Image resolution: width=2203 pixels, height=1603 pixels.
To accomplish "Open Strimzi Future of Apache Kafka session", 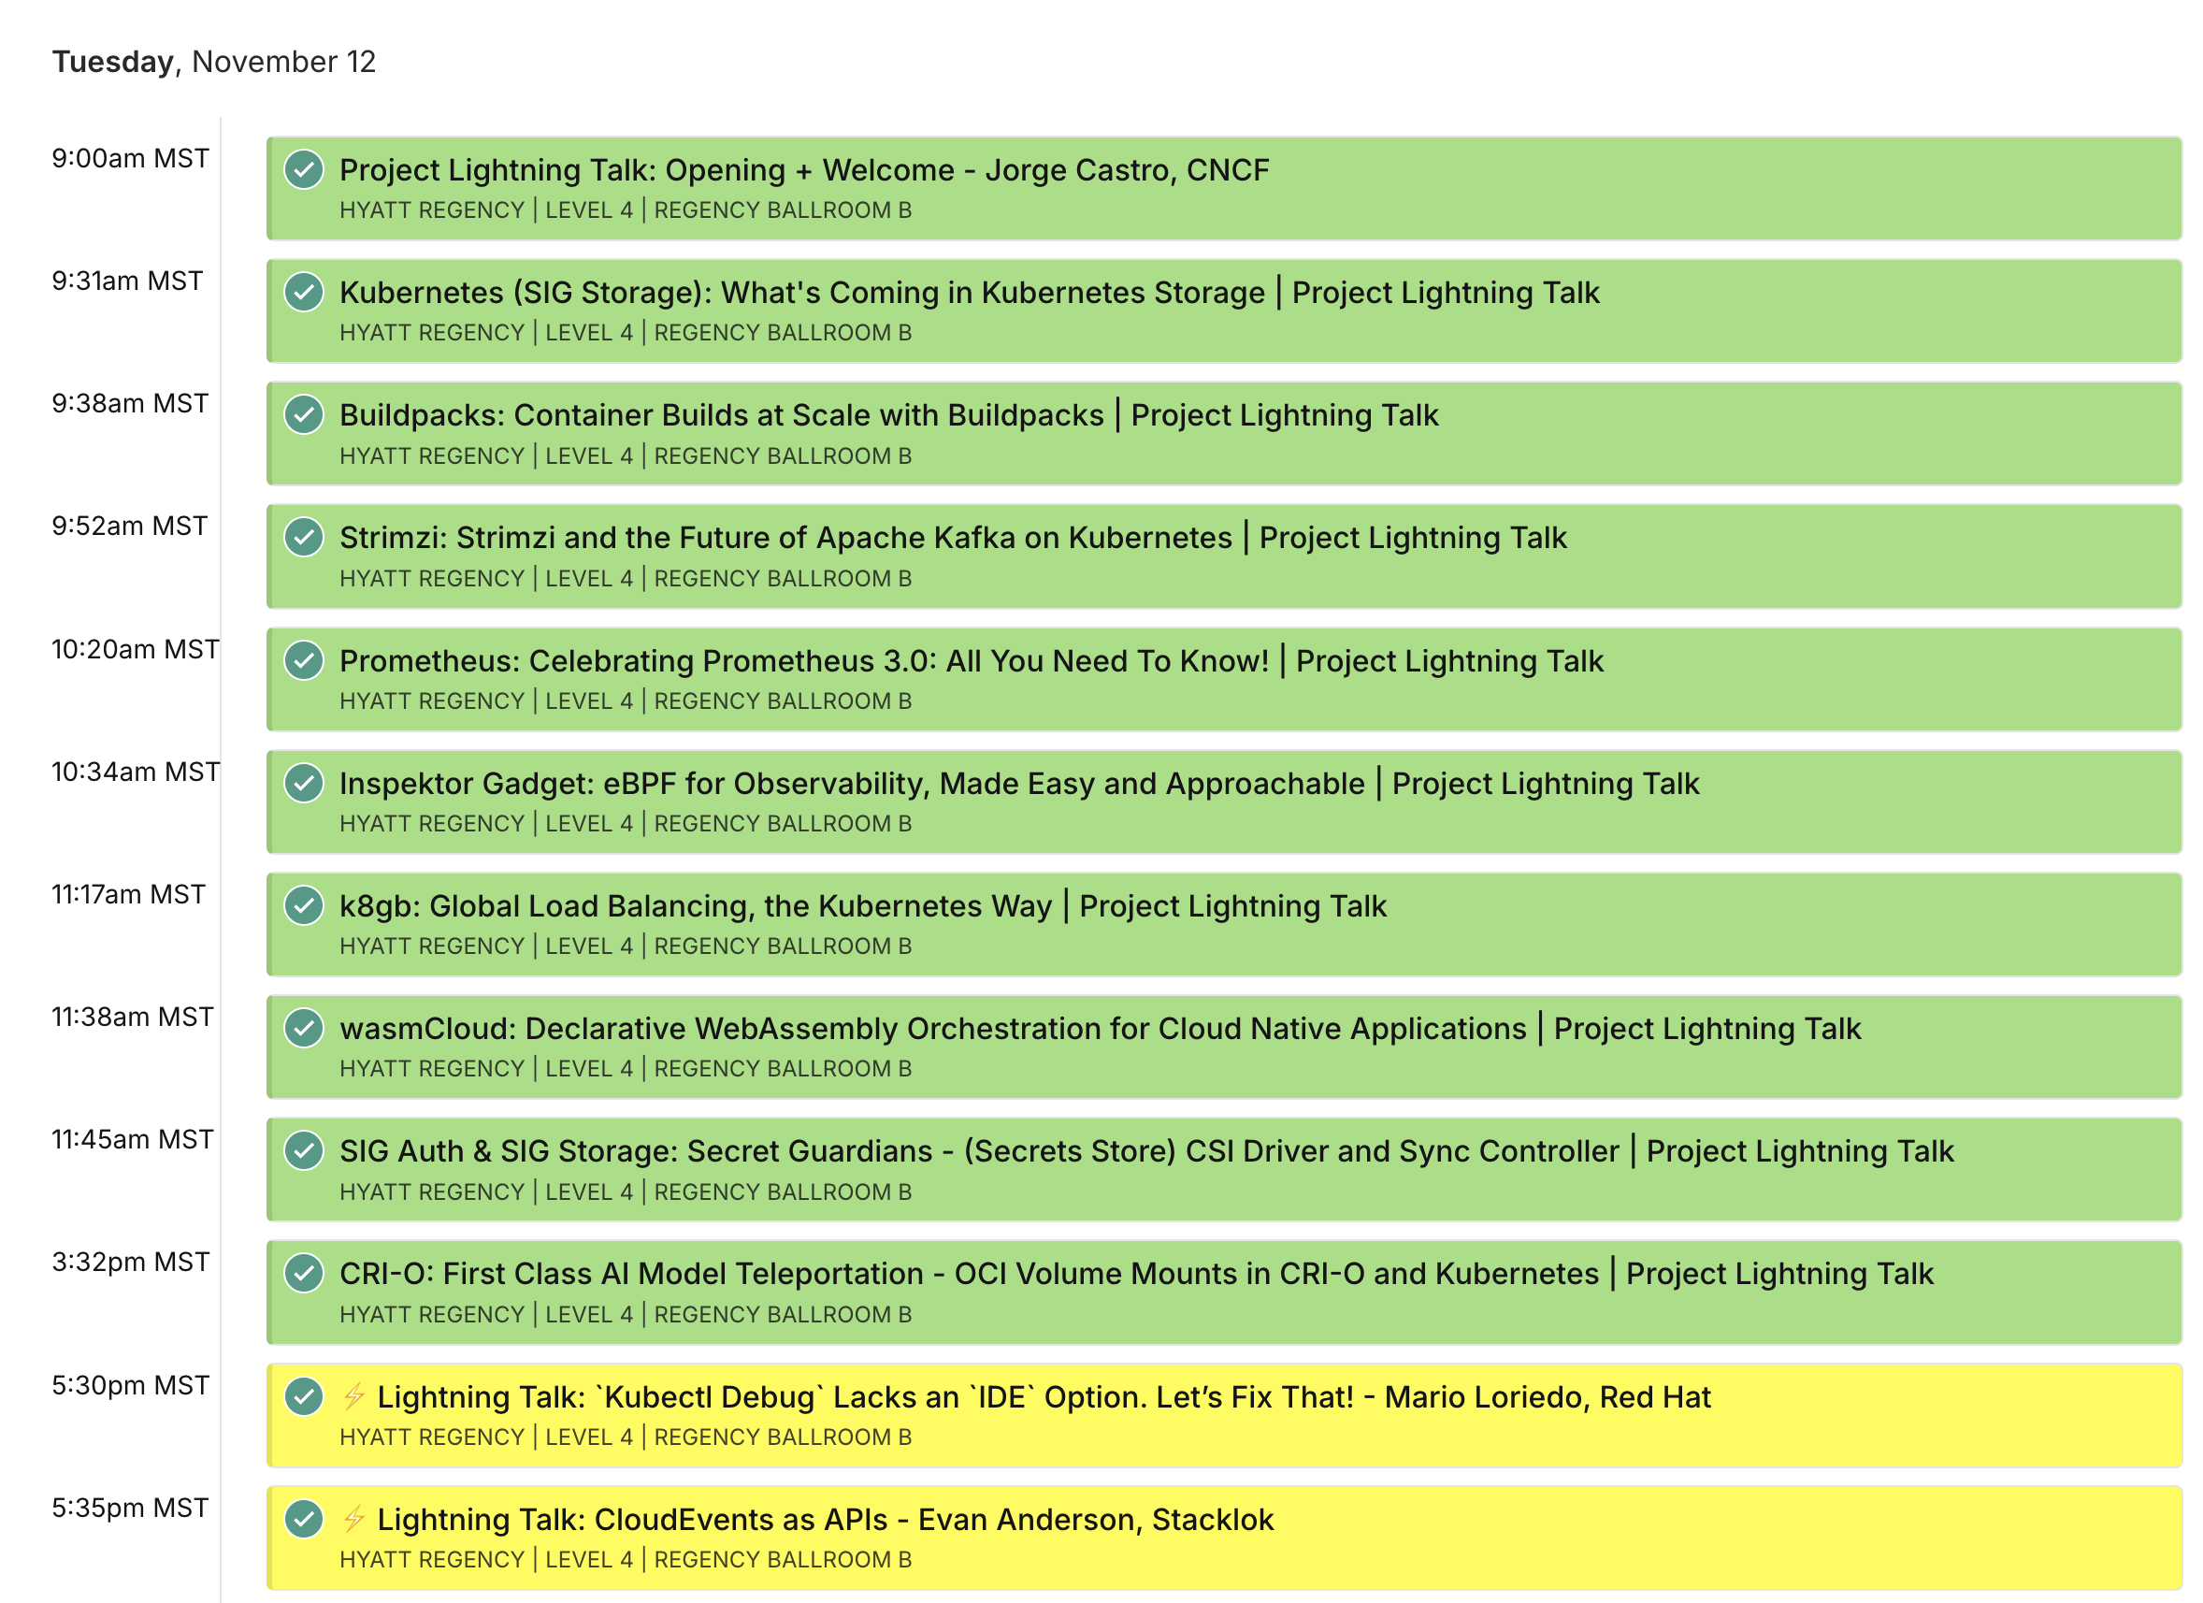I will click(x=952, y=537).
